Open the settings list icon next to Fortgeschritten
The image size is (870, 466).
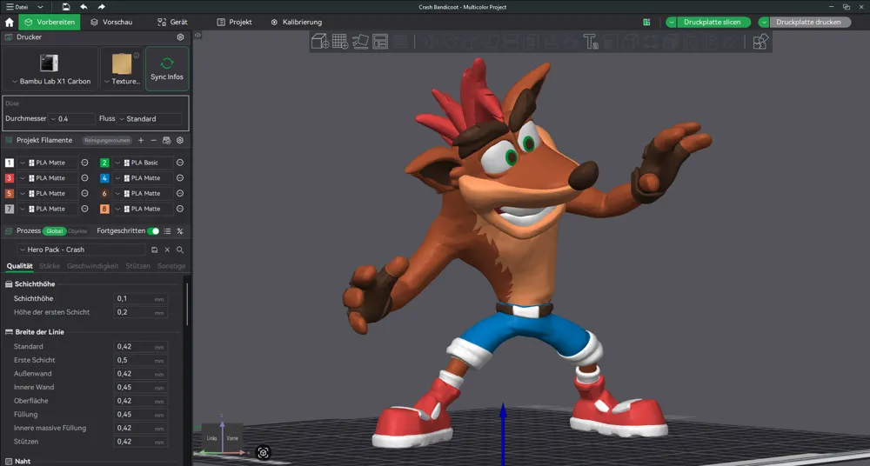pyautogui.click(x=167, y=230)
